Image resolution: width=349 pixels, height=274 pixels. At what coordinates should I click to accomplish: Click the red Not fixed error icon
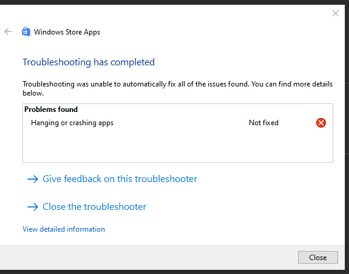click(321, 123)
